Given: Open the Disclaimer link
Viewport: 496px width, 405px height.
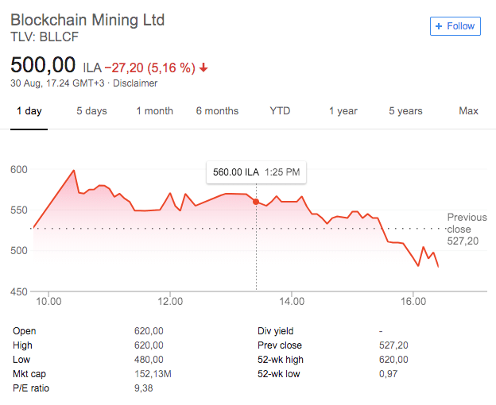Looking at the screenshot, I should [x=136, y=83].
